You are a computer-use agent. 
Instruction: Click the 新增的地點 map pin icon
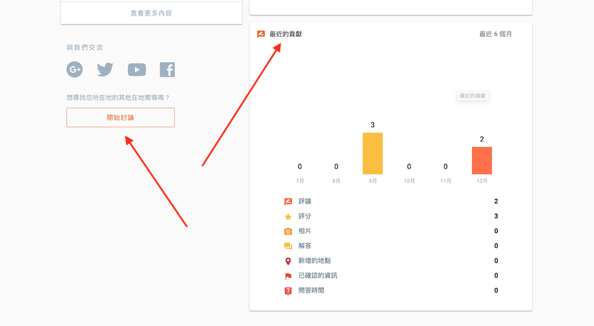point(288,261)
